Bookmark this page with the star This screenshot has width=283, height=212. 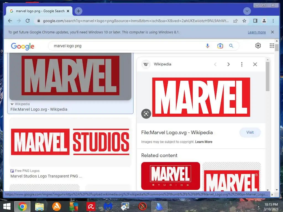click(x=244, y=21)
